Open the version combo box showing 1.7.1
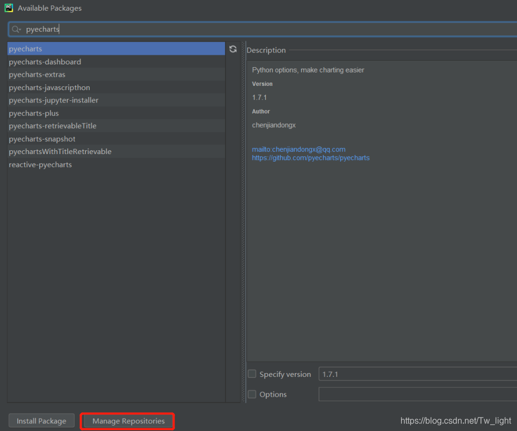 point(418,374)
